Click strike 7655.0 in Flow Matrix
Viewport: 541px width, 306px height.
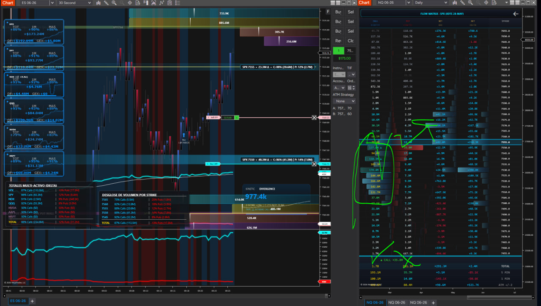505,30
